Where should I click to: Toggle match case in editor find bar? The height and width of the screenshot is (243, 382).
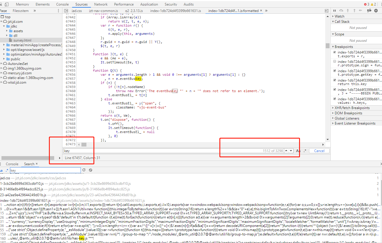tap(298, 151)
